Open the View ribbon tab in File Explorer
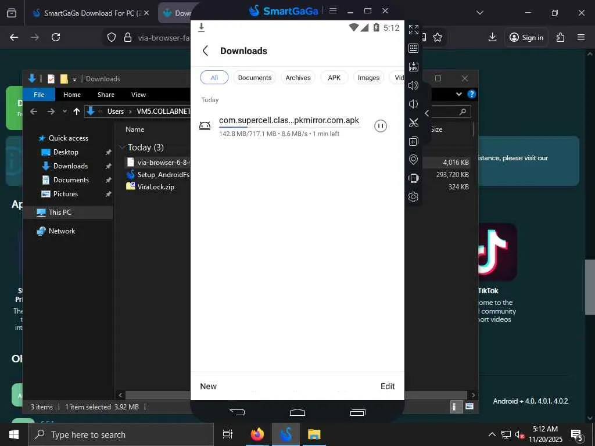 tap(138, 95)
